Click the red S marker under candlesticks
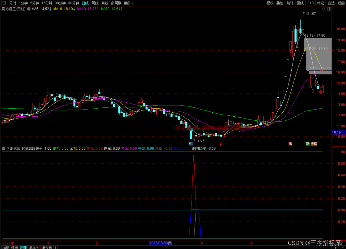 221,144
